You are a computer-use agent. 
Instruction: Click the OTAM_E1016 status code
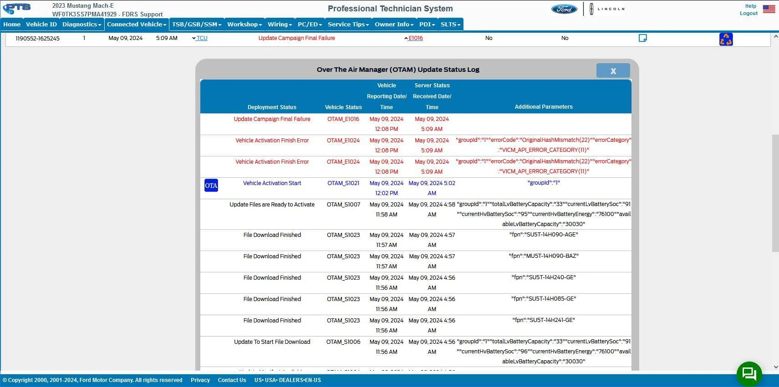pyautogui.click(x=343, y=119)
